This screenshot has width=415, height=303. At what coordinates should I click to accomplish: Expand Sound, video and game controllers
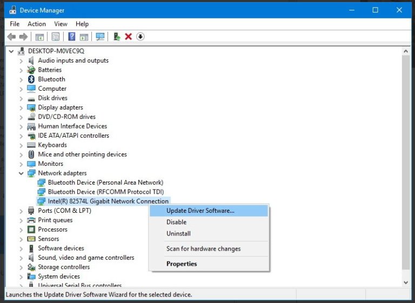click(21, 258)
